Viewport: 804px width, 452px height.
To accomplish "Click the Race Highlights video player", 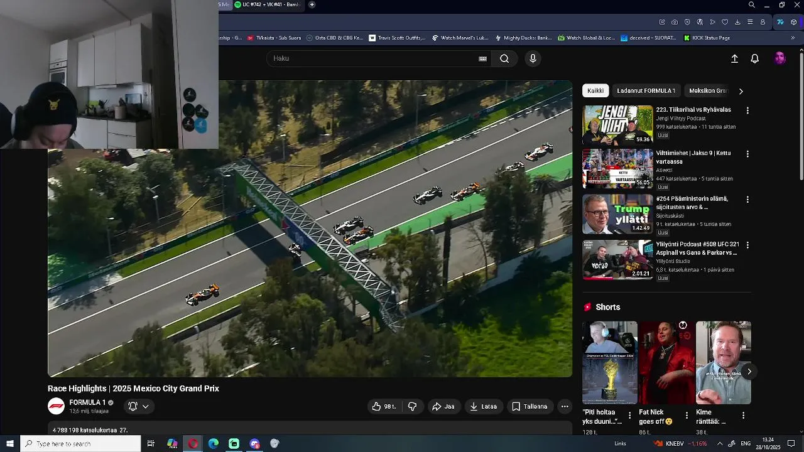I will (310, 229).
